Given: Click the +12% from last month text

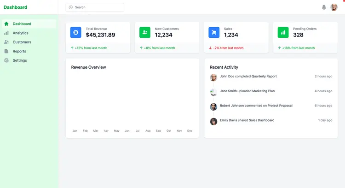Looking at the screenshot, I should click(x=91, y=48).
